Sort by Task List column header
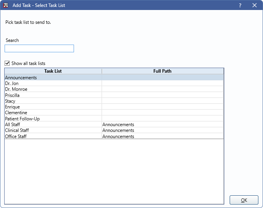The width and height of the screenshot is (263, 208). point(53,71)
